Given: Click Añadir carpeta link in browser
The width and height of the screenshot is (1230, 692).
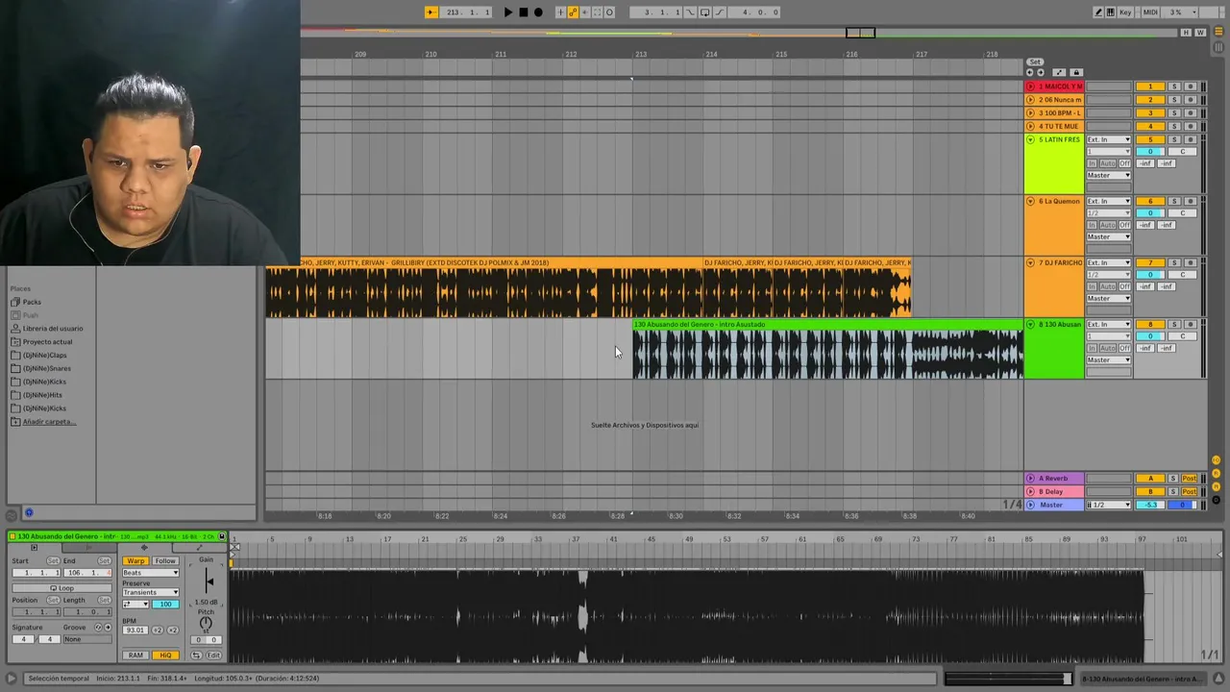Looking at the screenshot, I should [x=48, y=422].
